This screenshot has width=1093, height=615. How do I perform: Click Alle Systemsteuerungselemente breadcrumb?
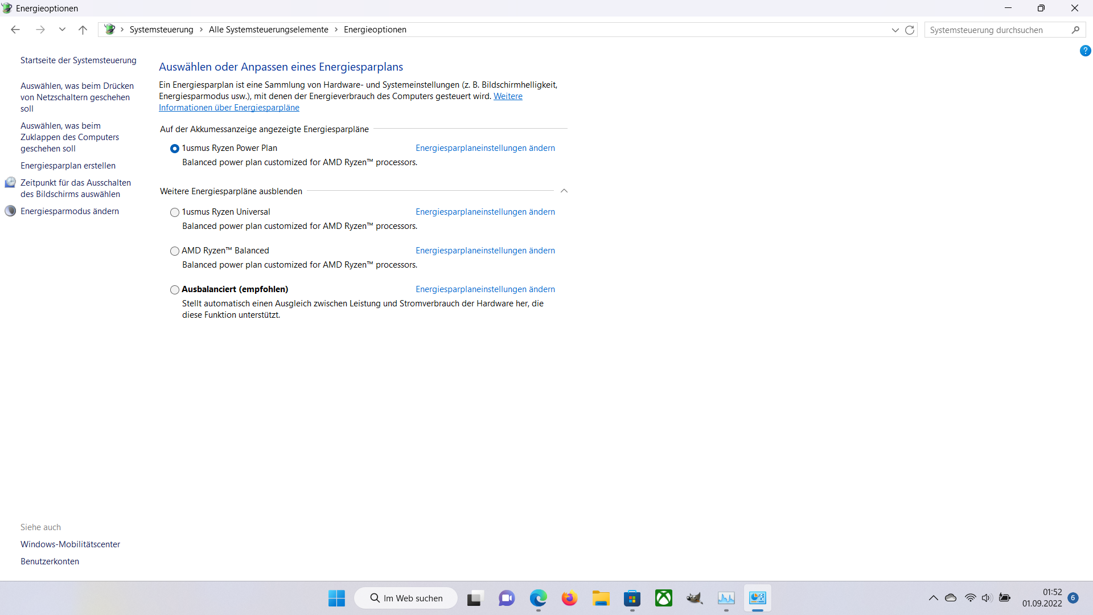click(x=268, y=30)
